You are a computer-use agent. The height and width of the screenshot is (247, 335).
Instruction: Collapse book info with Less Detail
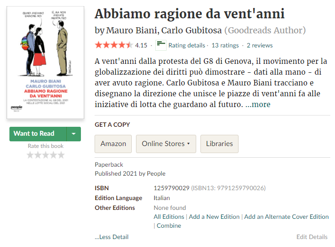coord(112,237)
